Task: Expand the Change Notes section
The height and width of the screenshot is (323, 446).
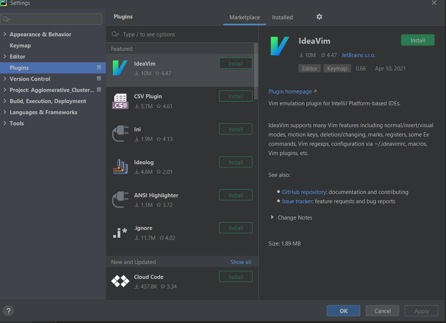Action: click(272, 217)
